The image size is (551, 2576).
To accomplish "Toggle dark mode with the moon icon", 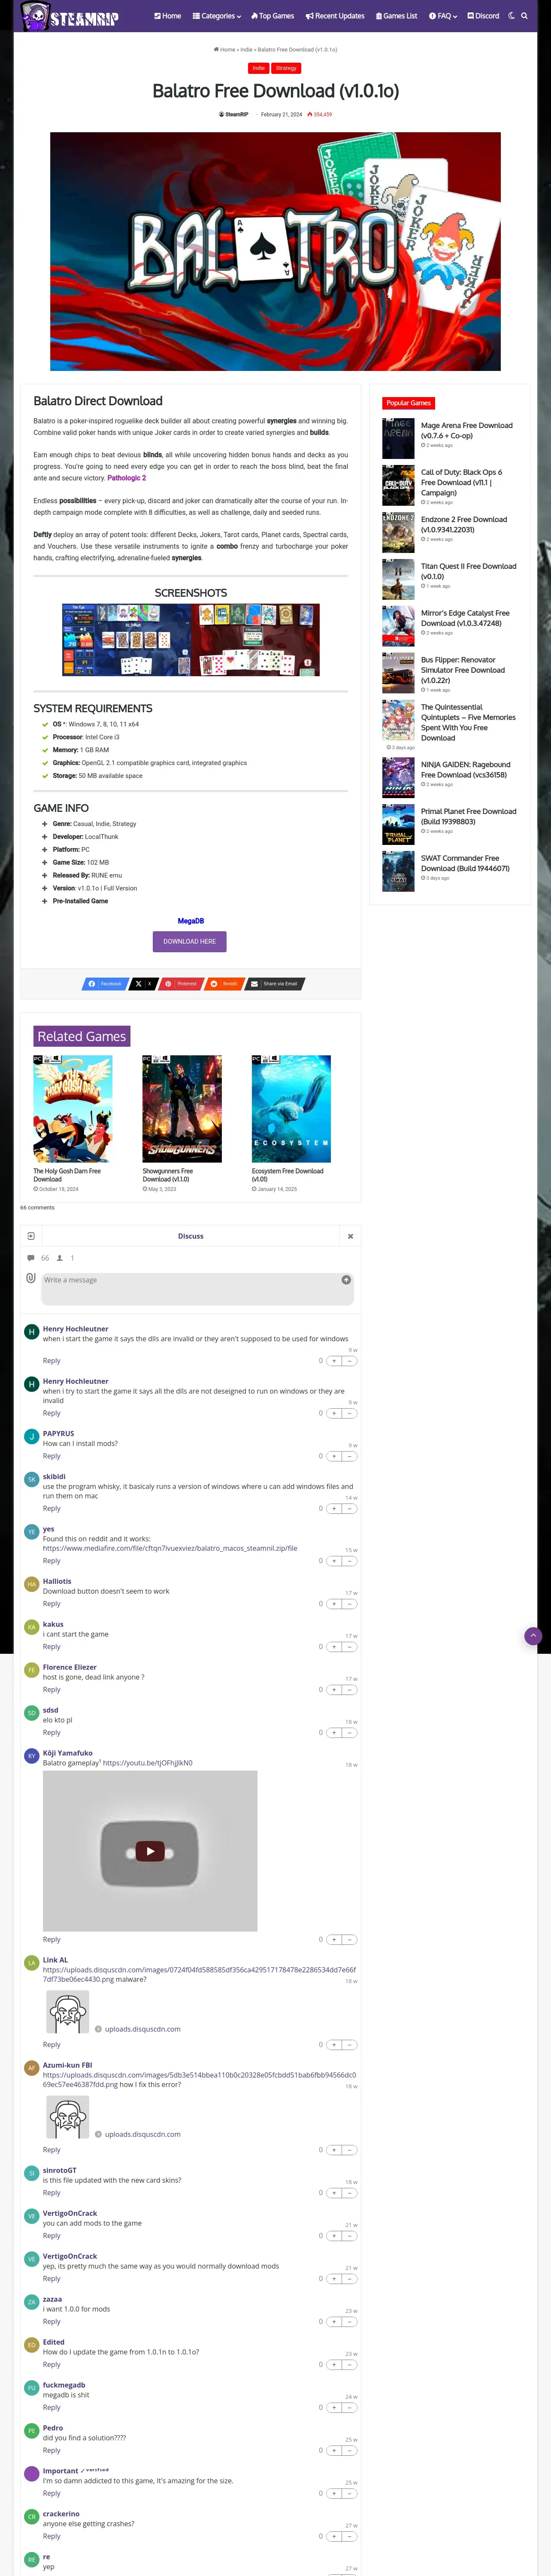I will 512,16.
